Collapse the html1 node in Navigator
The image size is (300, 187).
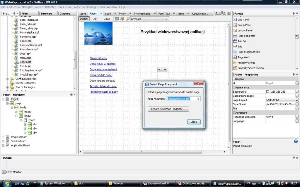coord(12,108)
